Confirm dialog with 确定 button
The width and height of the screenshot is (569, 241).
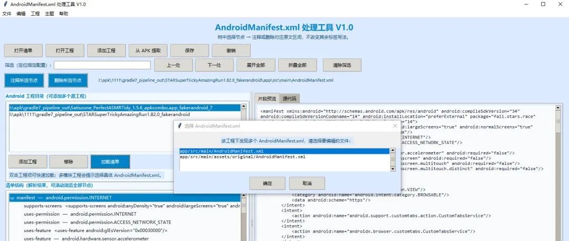(x=267, y=183)
